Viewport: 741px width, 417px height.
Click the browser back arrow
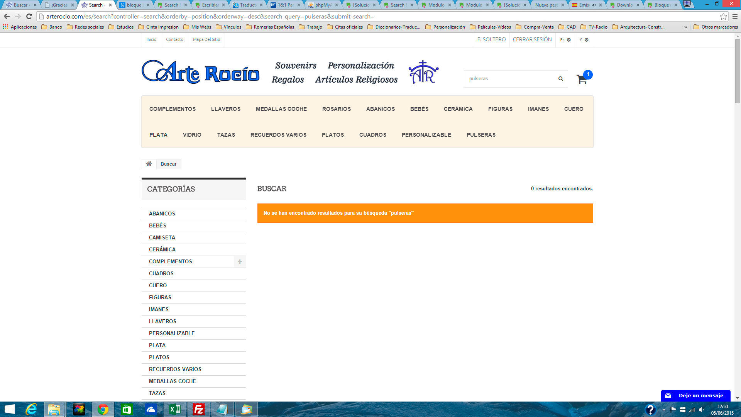pyautogui.click(x=7, y=16)
